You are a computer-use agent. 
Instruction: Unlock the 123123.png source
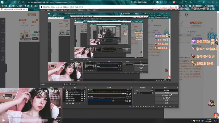(85, 99)
